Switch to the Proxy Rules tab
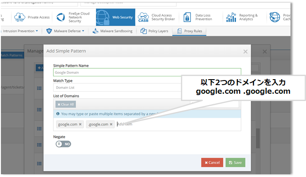 click(x=189, y=31)
